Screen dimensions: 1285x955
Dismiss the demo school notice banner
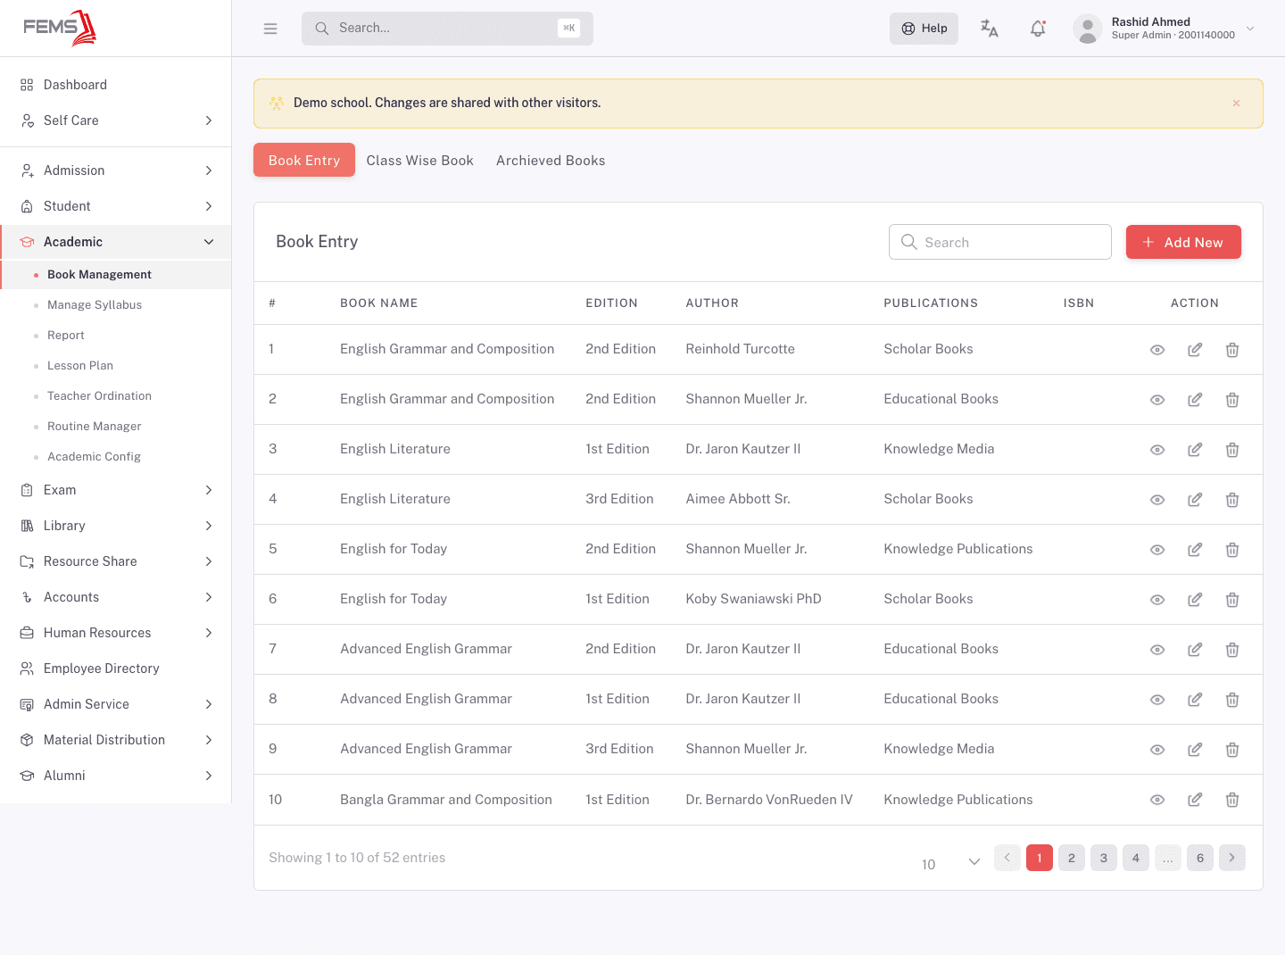(1237, 104)
